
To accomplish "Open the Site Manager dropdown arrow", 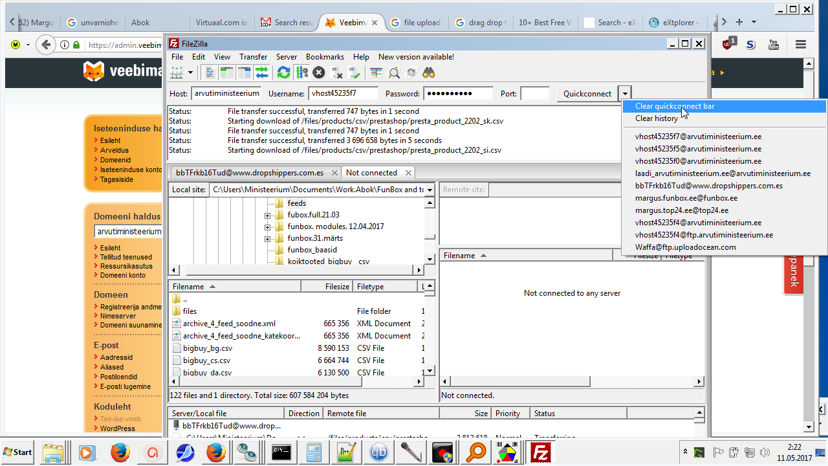I will click(190, 72).
